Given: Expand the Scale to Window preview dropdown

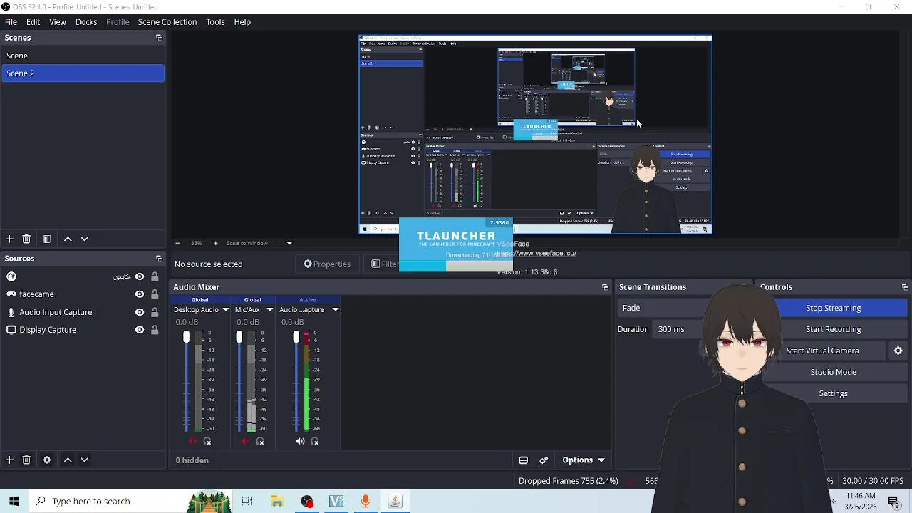Looking at the screenshot, I should (289, 243).
